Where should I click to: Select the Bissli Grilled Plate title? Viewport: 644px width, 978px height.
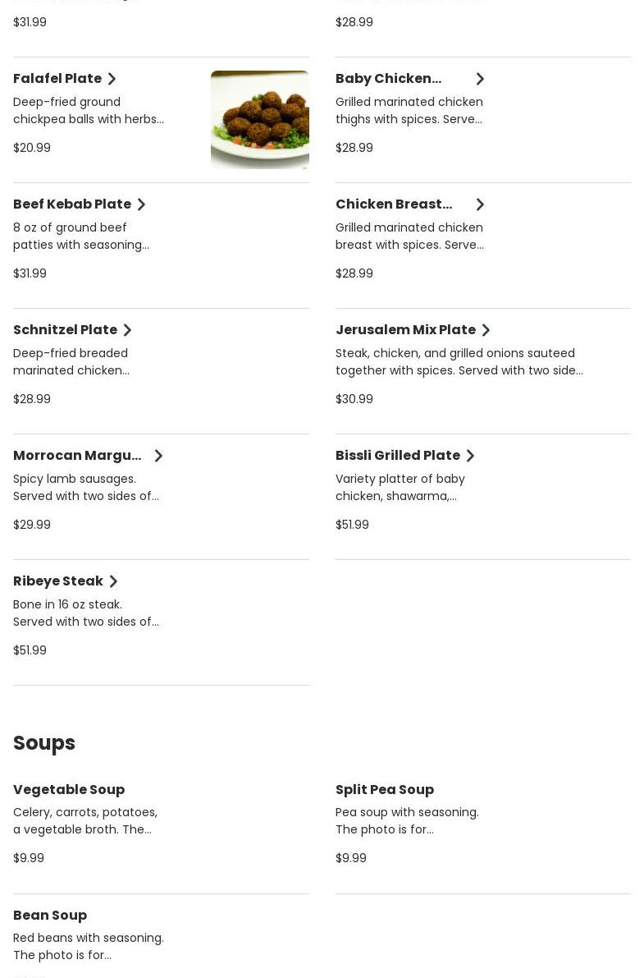[398, 455]
